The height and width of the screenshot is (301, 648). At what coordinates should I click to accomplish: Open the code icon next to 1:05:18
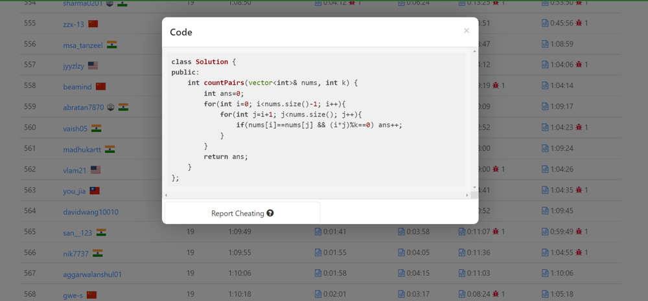coord(545,294)
